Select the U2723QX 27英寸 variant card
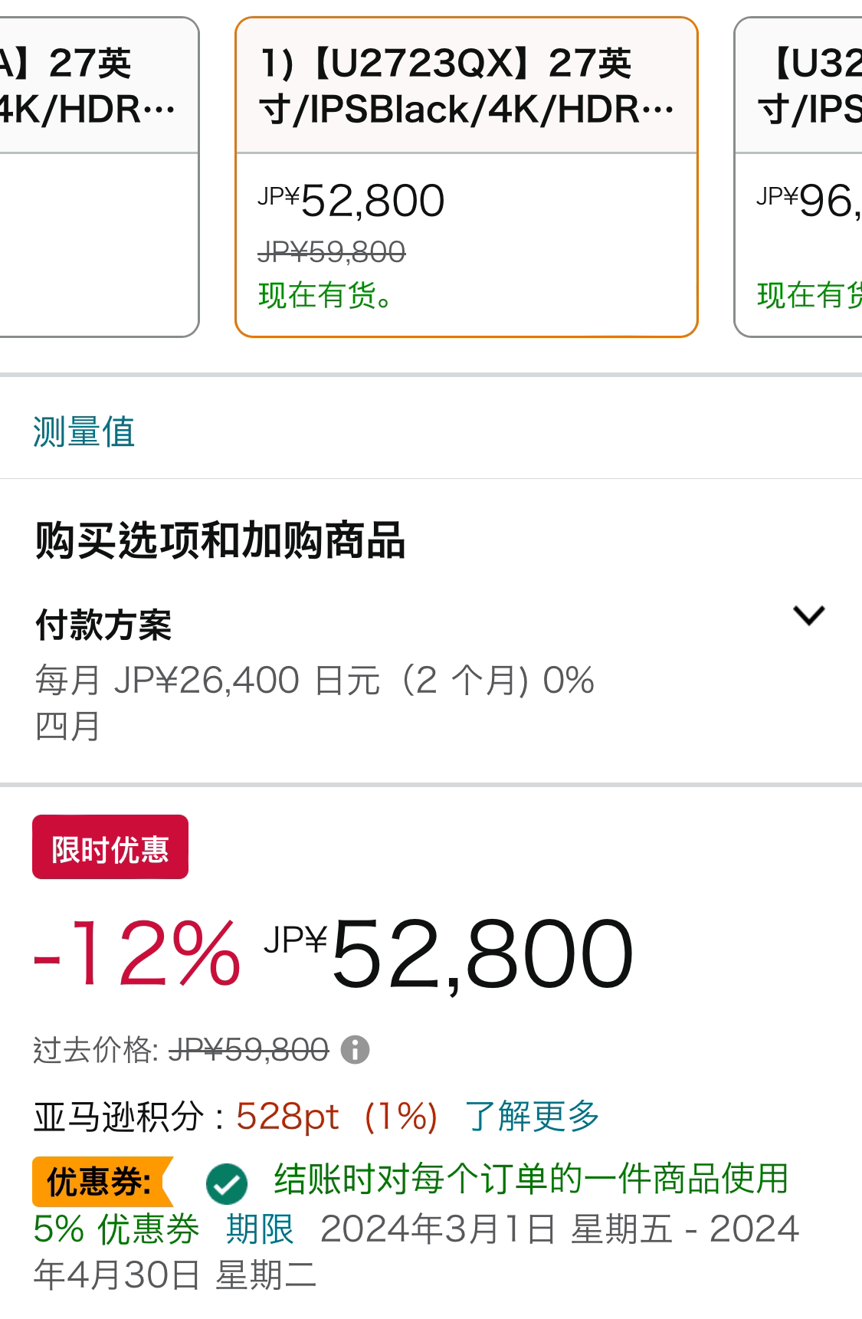Screen dimensions: 862x1319 [x=467, y=177]
